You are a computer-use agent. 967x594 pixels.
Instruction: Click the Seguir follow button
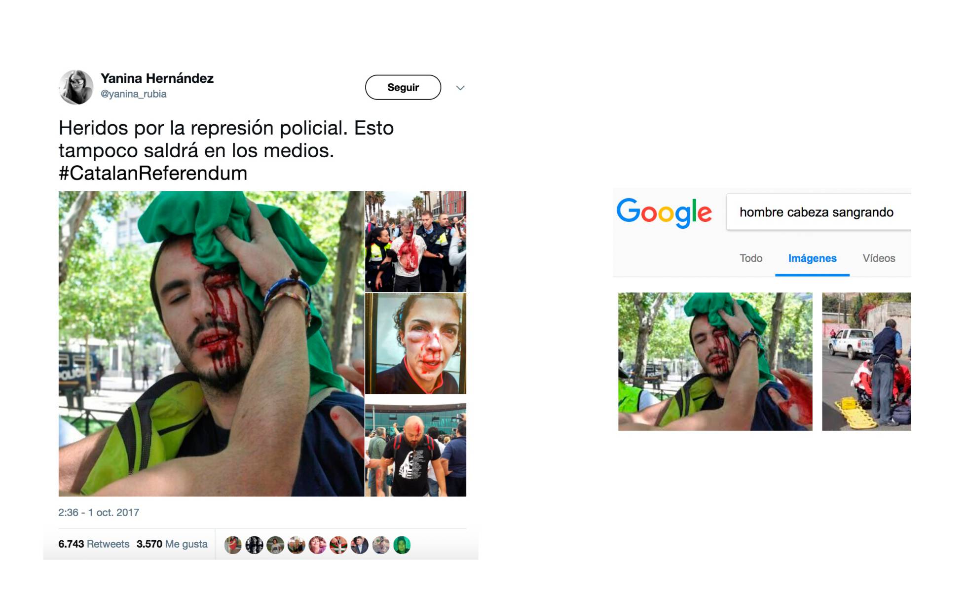[403, 87]
